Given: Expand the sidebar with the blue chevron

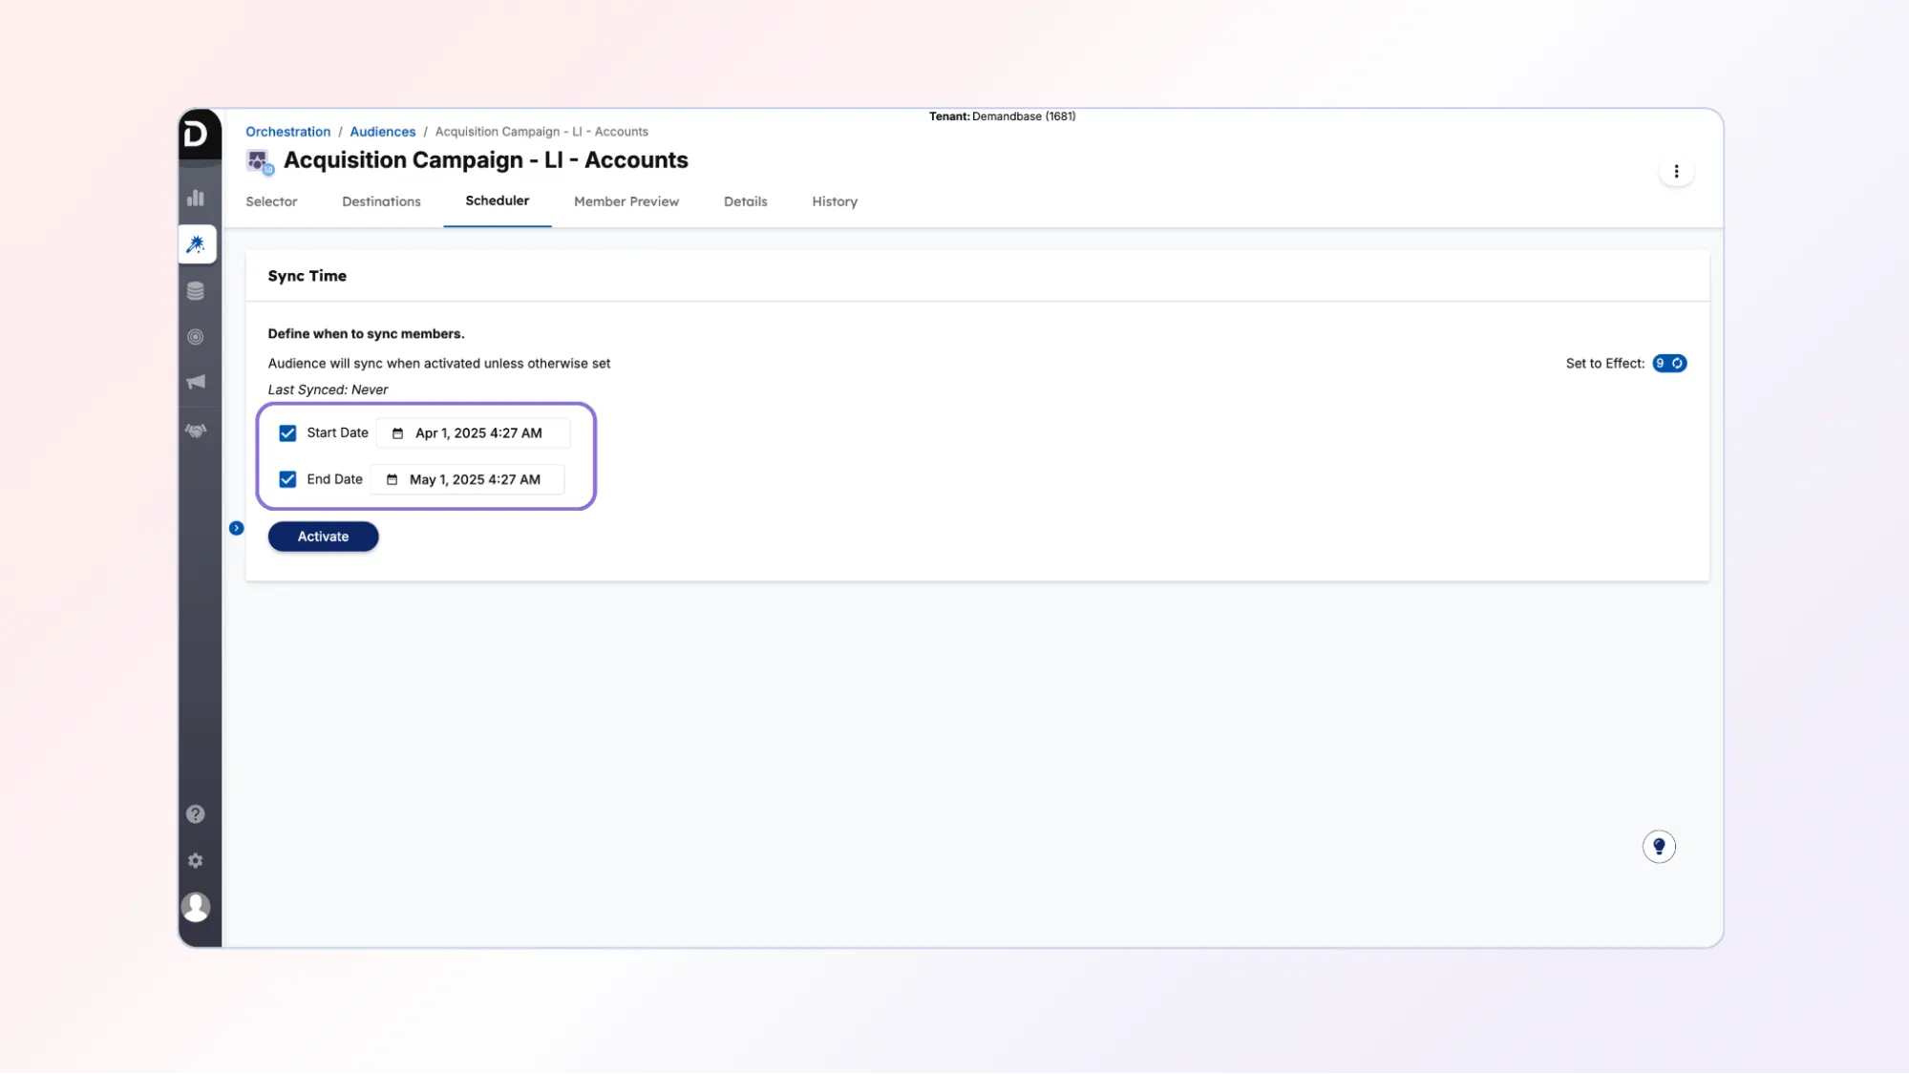Looking at the screenshot, I should click(x=236, y=528).
